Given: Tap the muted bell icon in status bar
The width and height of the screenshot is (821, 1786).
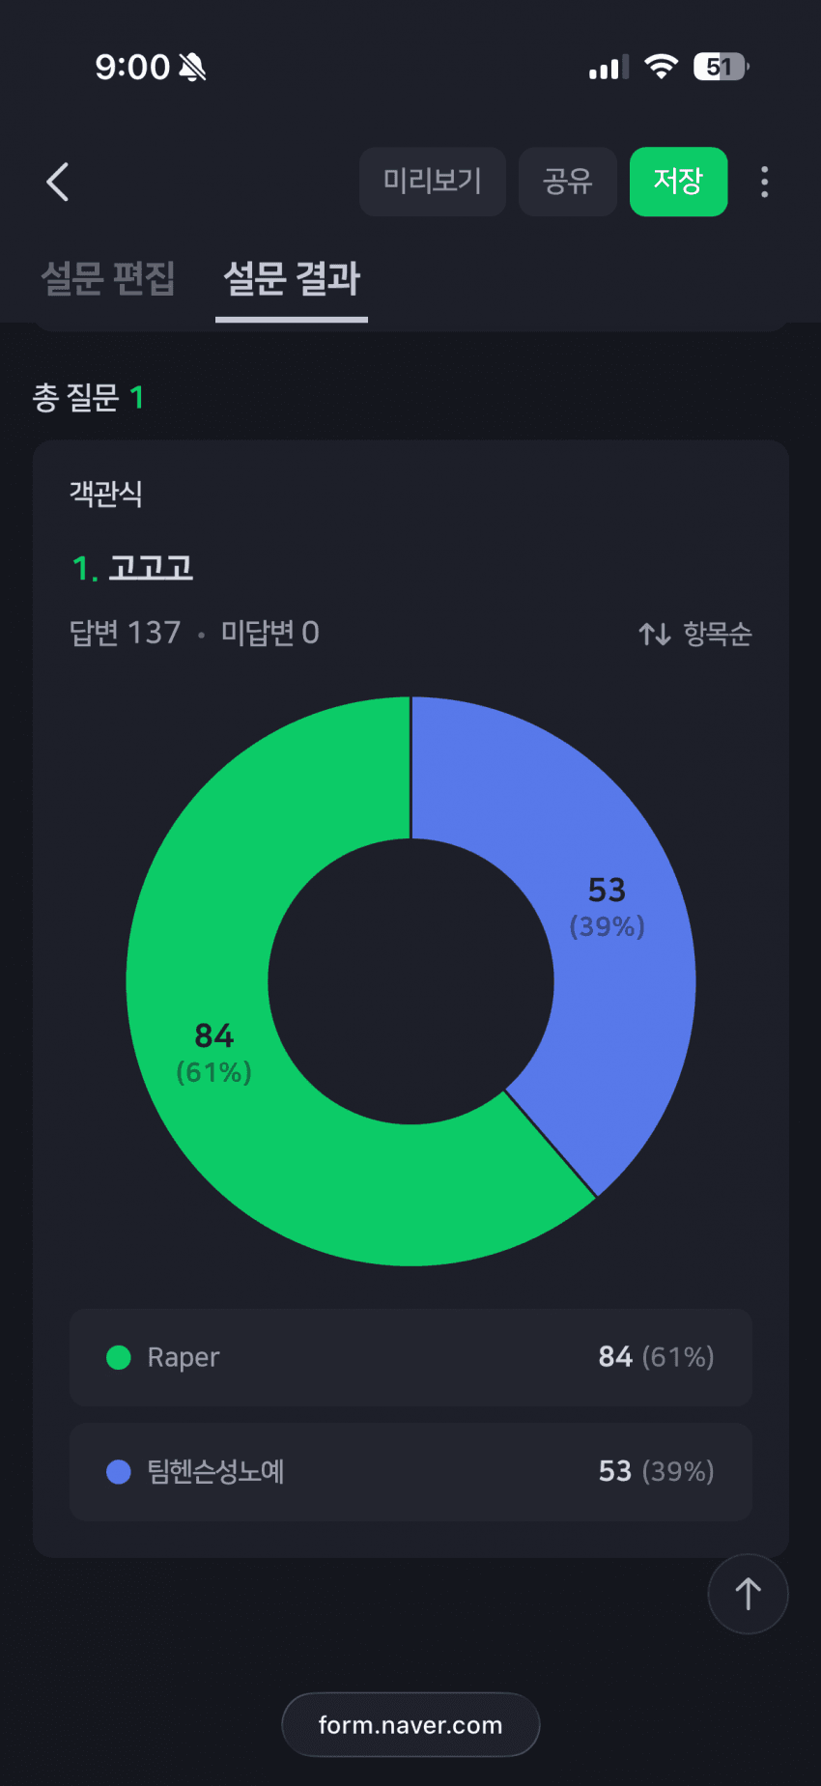Looking at the screenshot, I should click(x=192, y=67).
